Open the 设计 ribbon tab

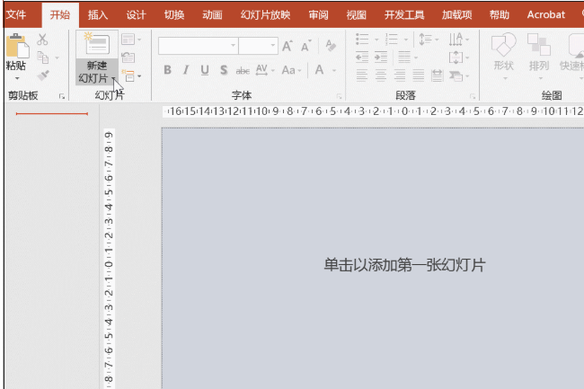click(136, 15)
